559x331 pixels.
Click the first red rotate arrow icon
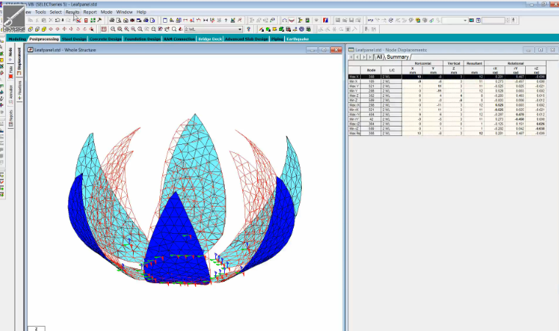click(51, 29)
